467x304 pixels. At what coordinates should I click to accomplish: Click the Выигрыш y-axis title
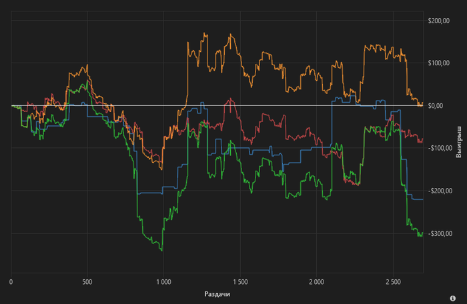pos(459,142)
